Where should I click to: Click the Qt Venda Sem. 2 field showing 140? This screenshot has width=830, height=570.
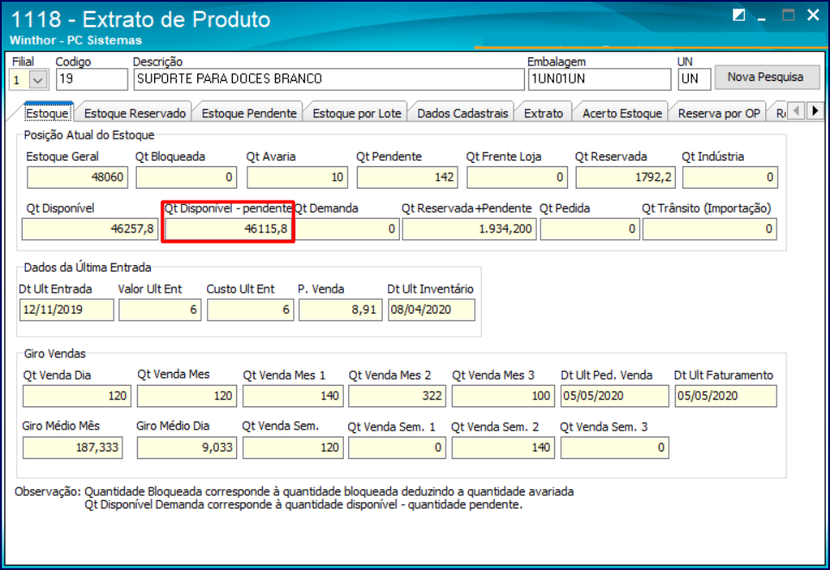502,448
